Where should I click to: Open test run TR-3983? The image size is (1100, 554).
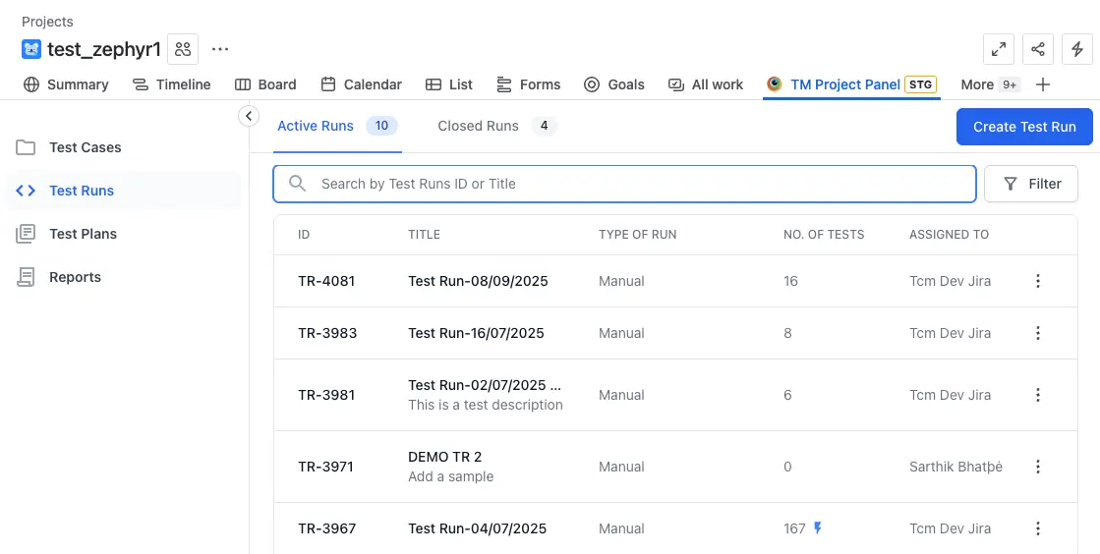coord(327,333)
